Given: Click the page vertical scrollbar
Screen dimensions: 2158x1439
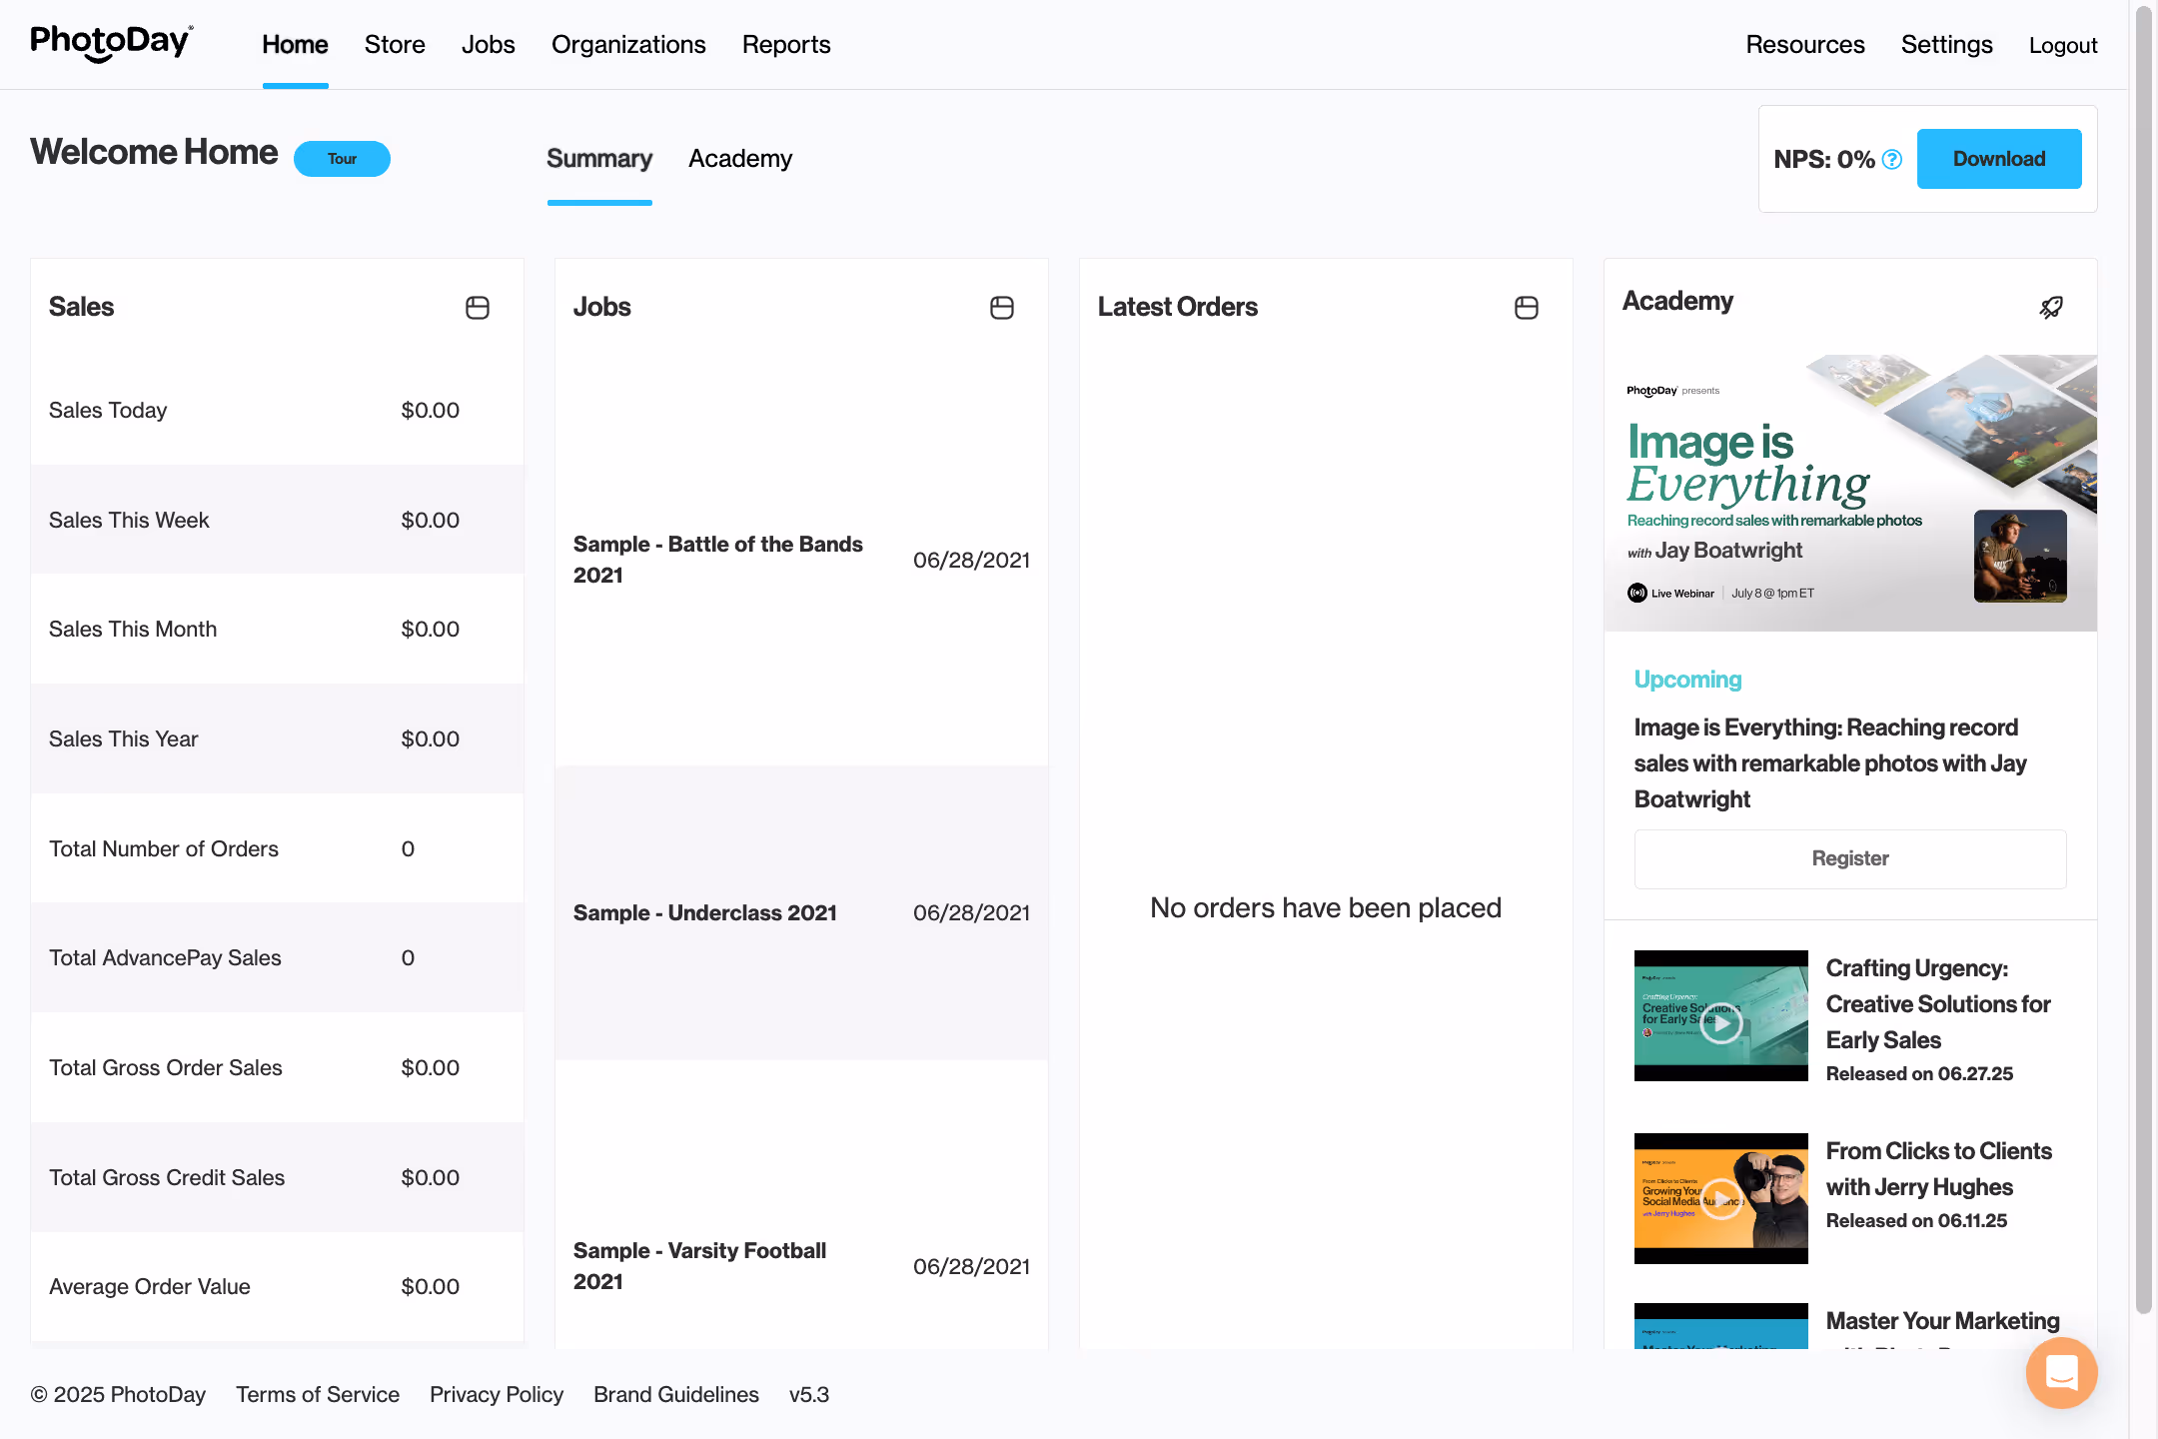Looking at the screenshot, I should [x=2143, y=660].
